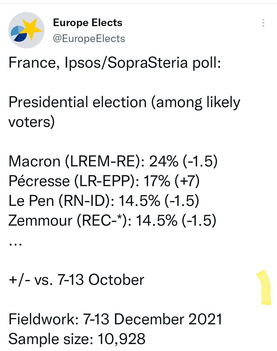Click the yellow highlighter mark

coord(265,287)
